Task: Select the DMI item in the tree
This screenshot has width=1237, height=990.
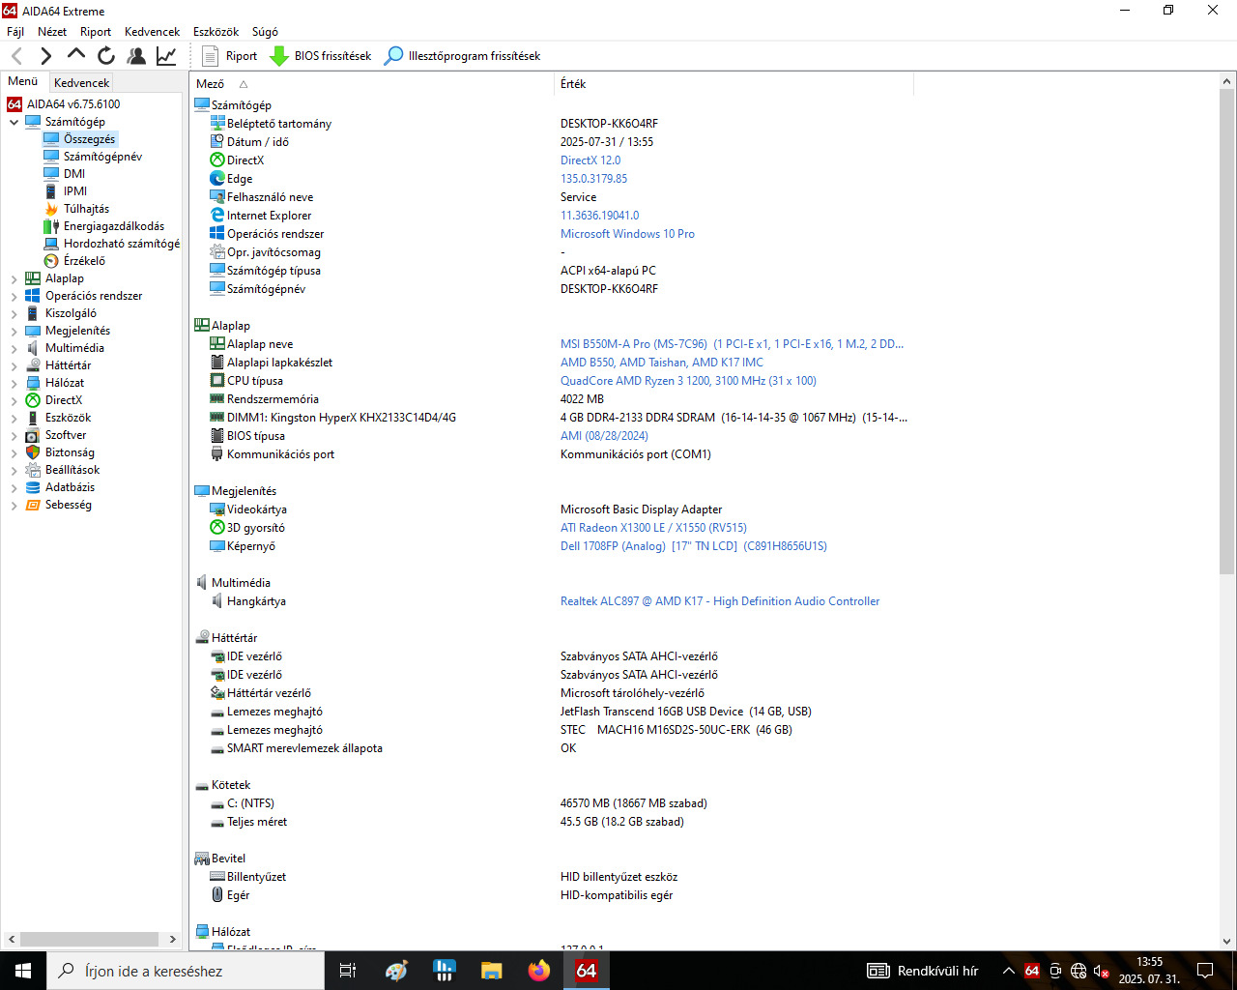Action: 74,174
